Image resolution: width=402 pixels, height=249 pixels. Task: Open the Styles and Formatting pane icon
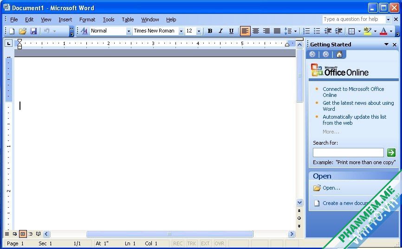[84, 31]
